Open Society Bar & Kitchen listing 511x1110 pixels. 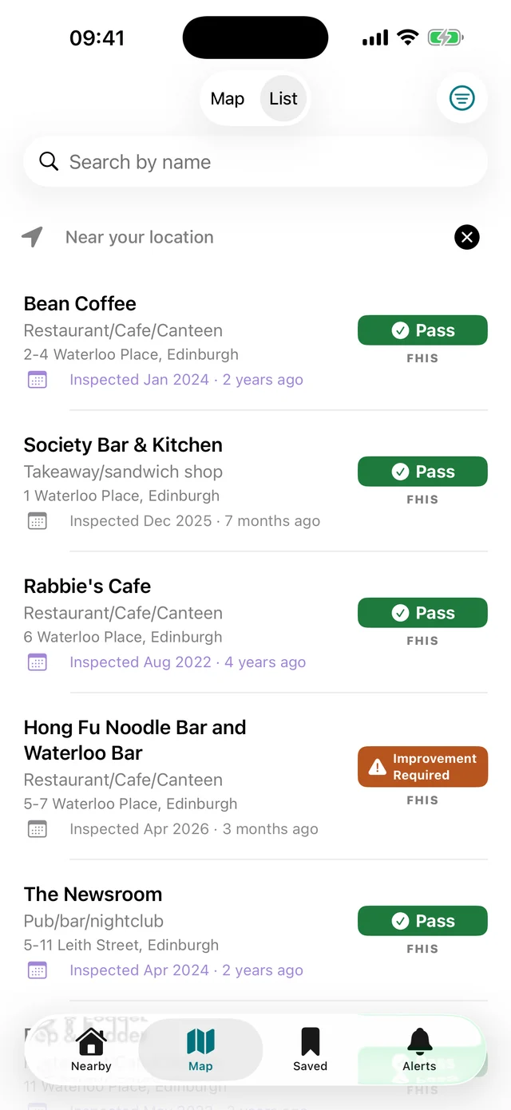tap(255, 482)
